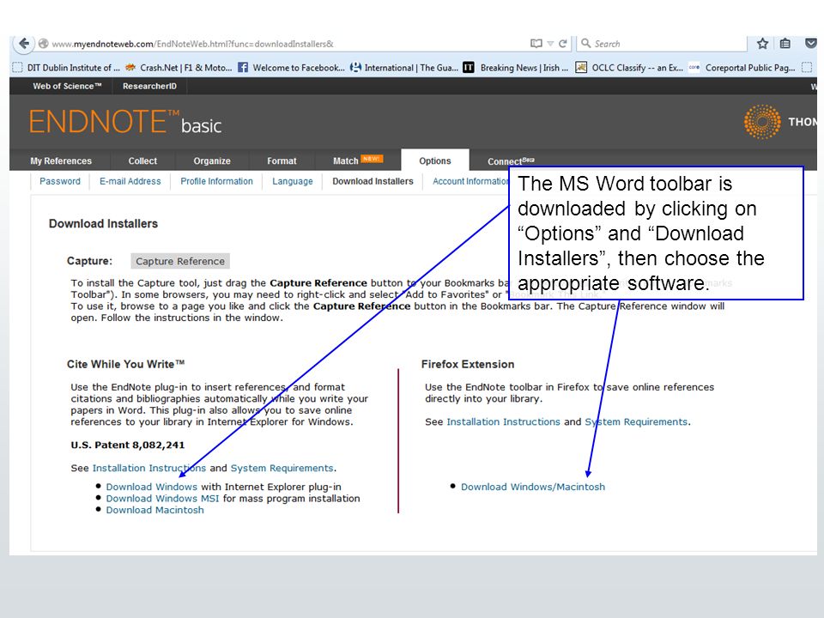Switch to Format tab
This screenshot has height=618, width=824.
[282, 161]
